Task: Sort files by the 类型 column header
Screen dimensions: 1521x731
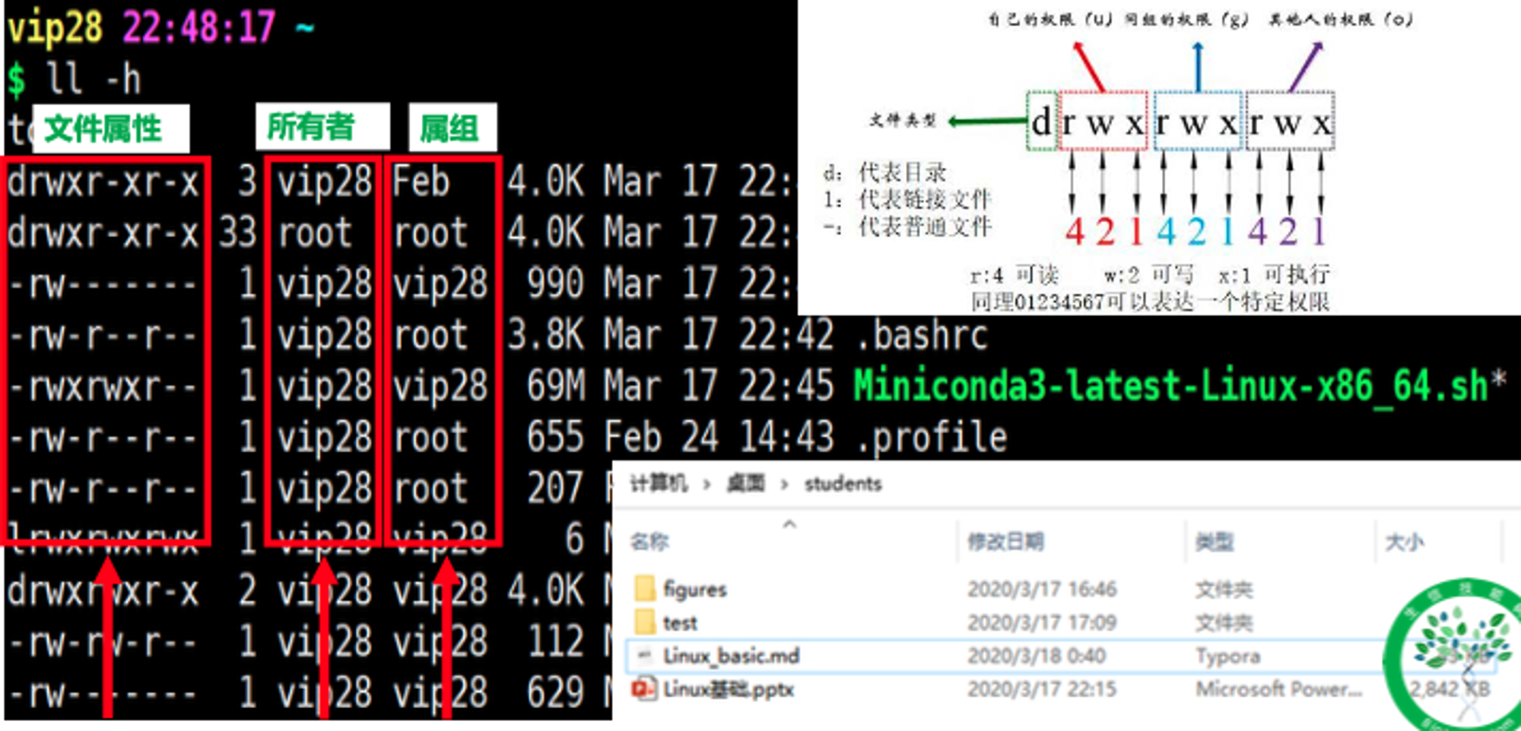Action: click(1214, 541)
